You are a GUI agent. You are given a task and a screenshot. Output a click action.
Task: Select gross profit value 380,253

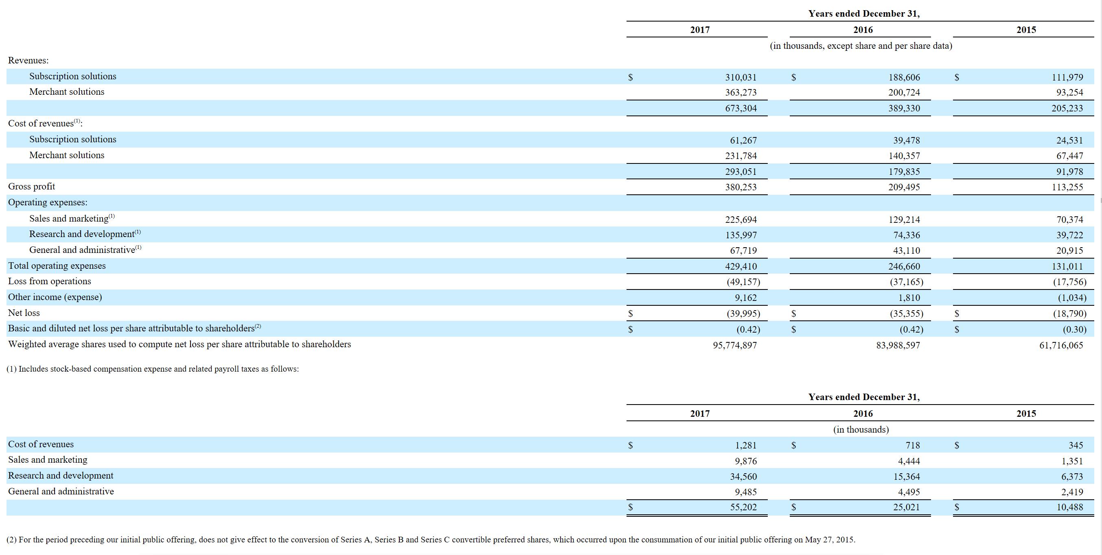741,187
